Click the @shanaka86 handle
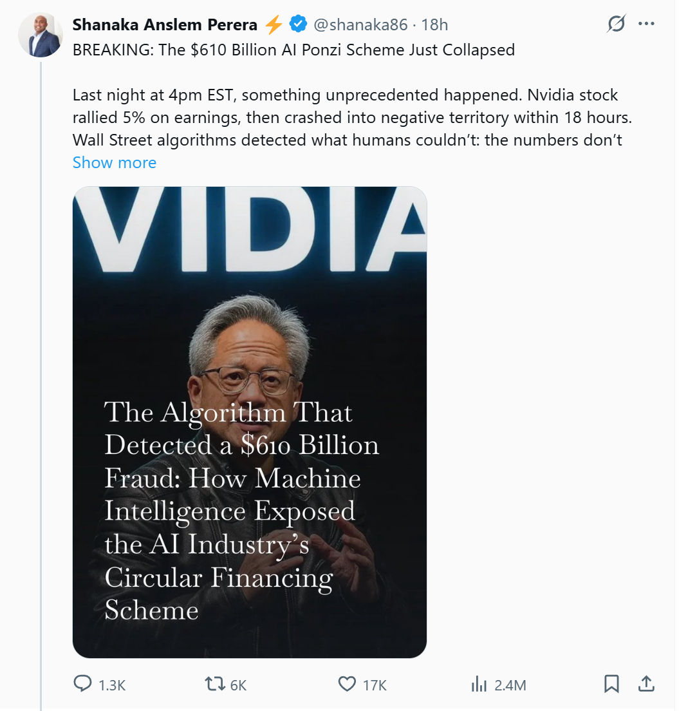 coord(360,25)
